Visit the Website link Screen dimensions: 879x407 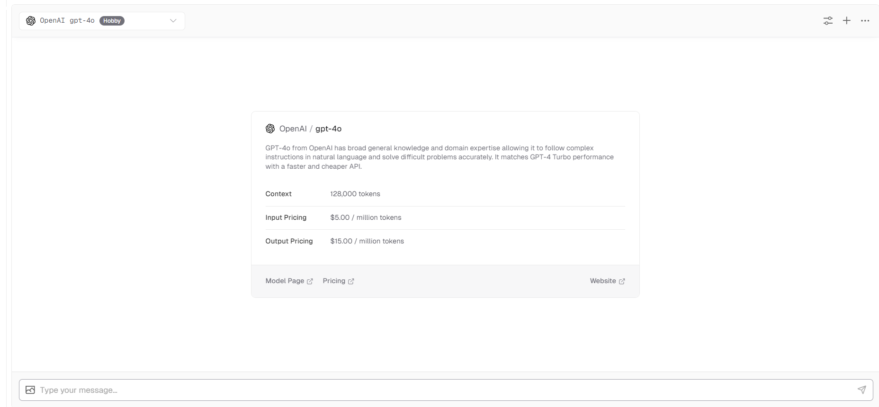coord(603,281)
